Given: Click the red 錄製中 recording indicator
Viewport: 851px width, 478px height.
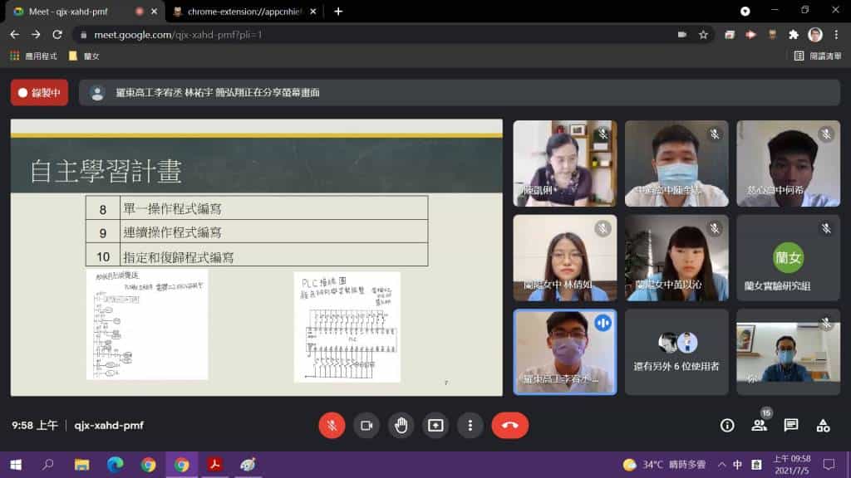Looking at the screenshot, I should pyautogui.click(x=39, y=93).
